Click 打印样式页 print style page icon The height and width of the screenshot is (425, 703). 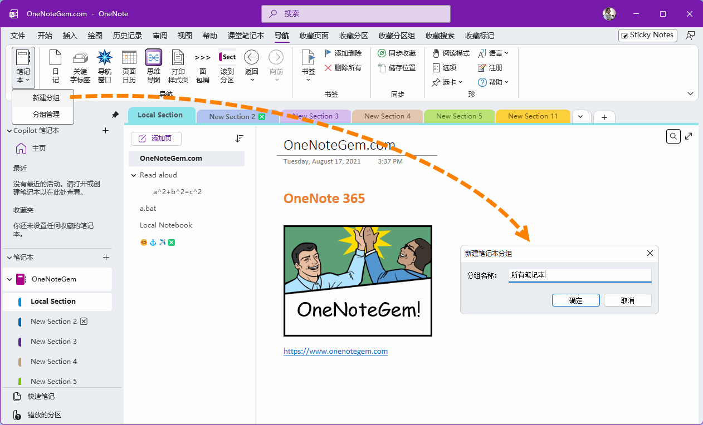click(x=178, y=67)
